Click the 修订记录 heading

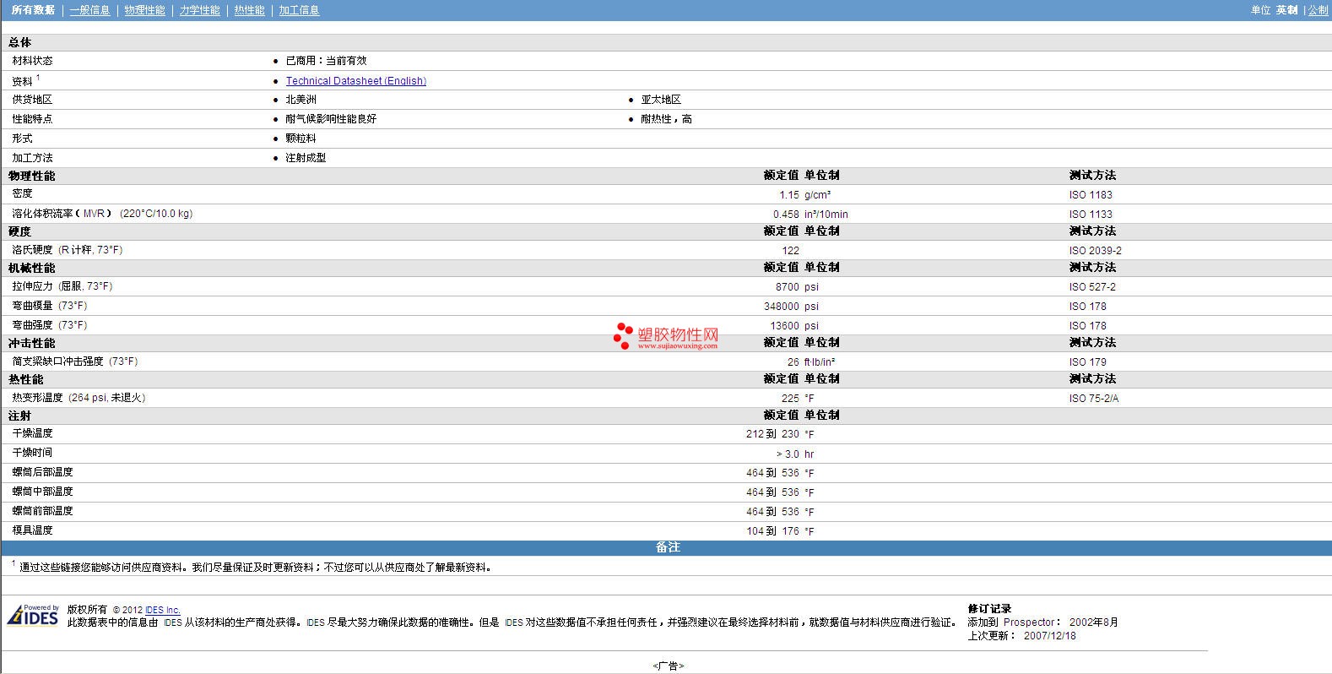[989, 608]
